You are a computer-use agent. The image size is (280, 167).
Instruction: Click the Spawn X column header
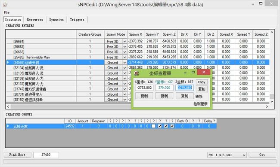(136, 34)
